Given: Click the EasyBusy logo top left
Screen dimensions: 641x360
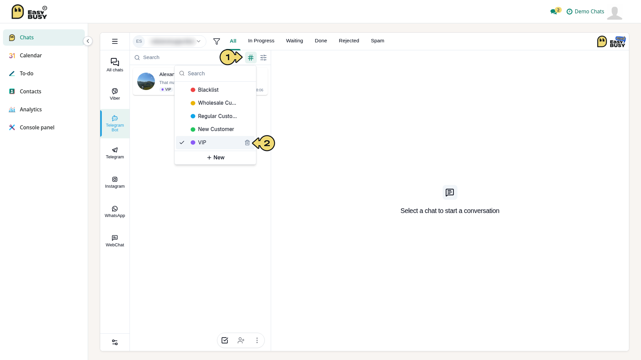Looking at the screenshot, I should (29, 12).
